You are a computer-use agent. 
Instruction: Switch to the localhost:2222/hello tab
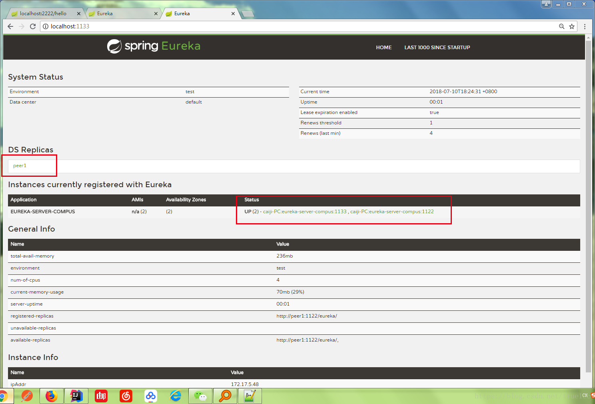click(43, 14)
